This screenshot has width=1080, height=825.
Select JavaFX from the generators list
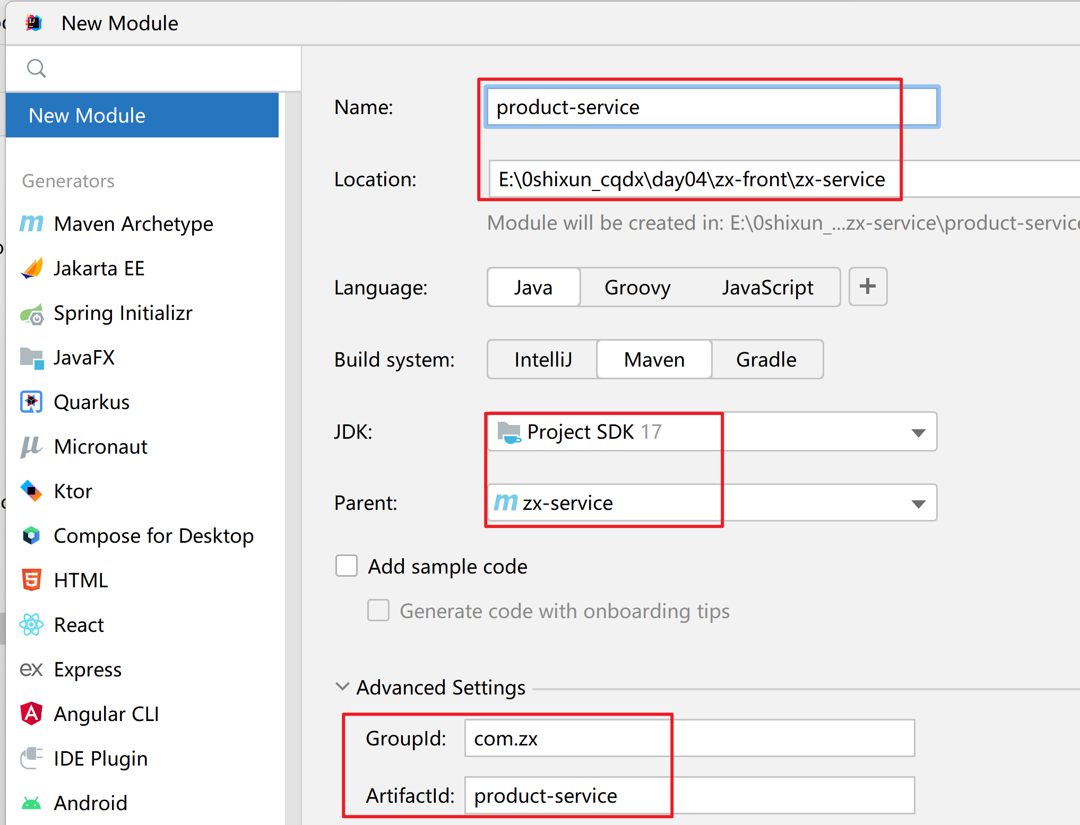pos(84,358)
